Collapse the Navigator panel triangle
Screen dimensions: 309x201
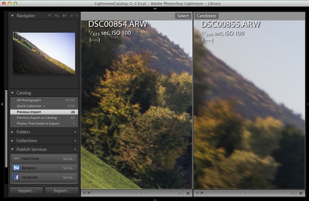13,16
